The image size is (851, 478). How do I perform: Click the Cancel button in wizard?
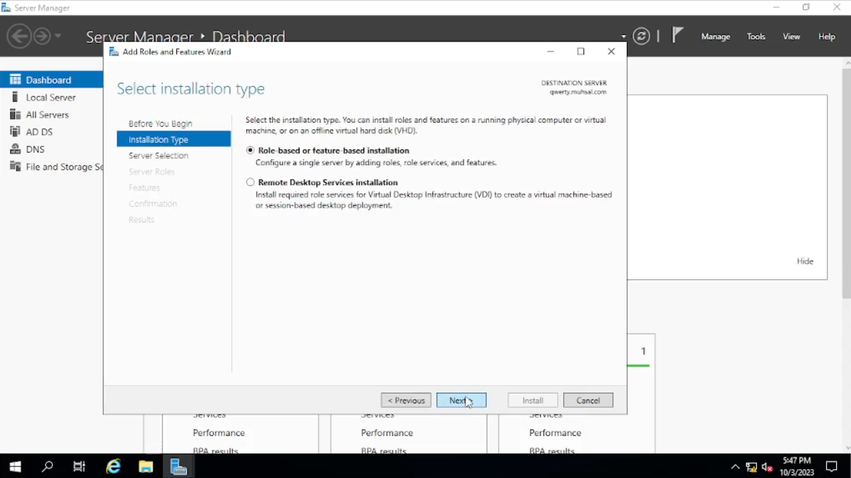pyautogui.click(x=588, y=400)
